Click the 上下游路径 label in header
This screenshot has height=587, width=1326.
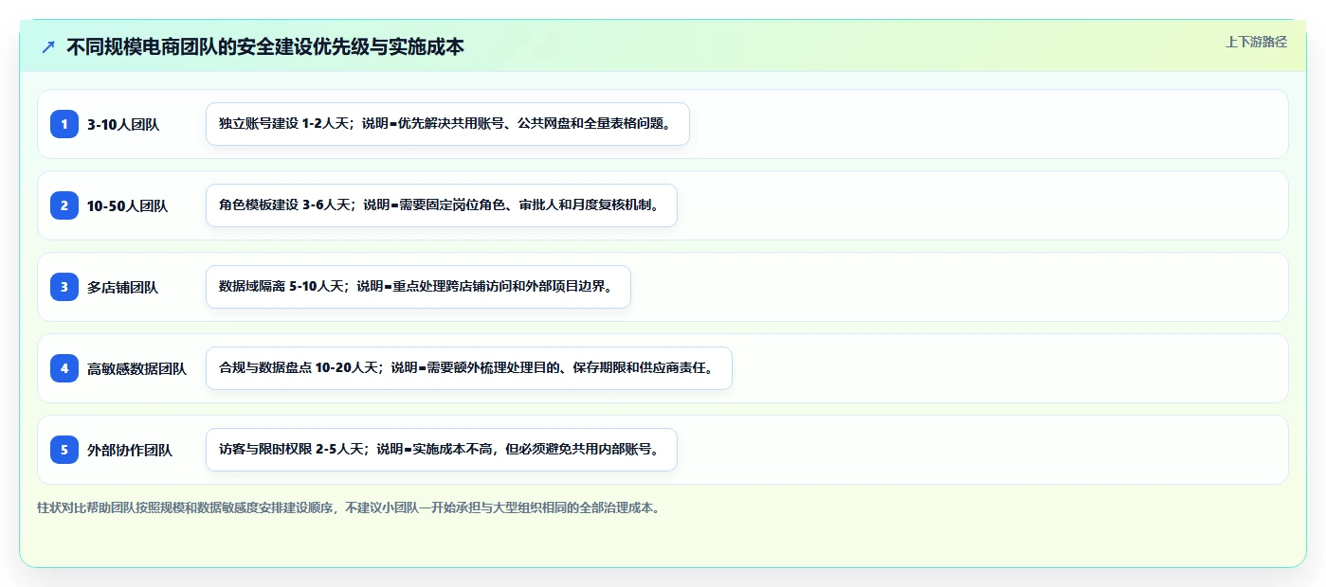tap(1256, 42)
